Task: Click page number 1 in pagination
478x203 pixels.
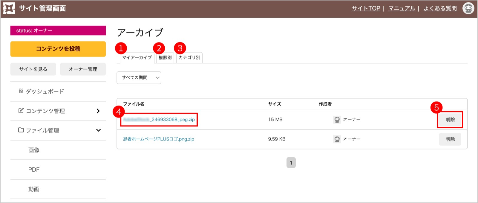Action: [x=291, y=163]
